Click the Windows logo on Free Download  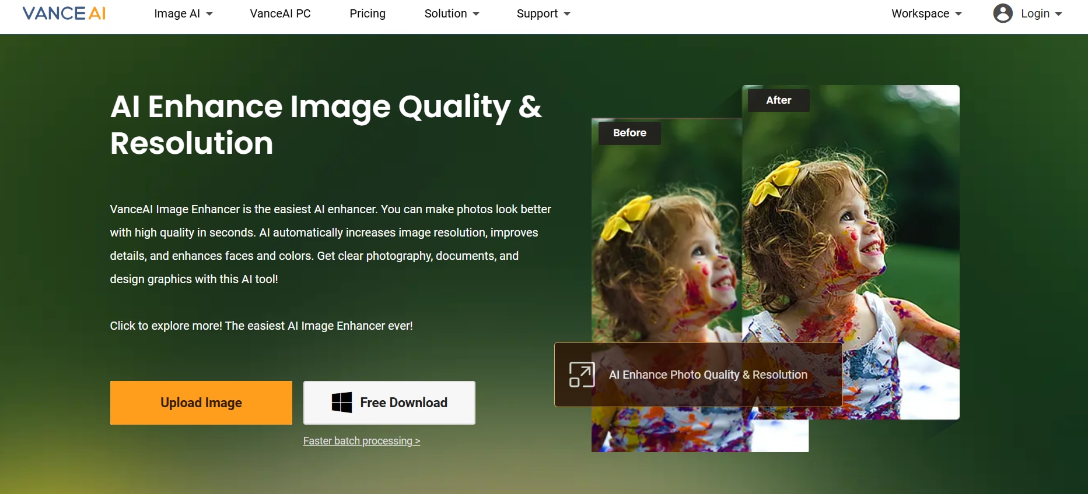[x=342, y=403]
